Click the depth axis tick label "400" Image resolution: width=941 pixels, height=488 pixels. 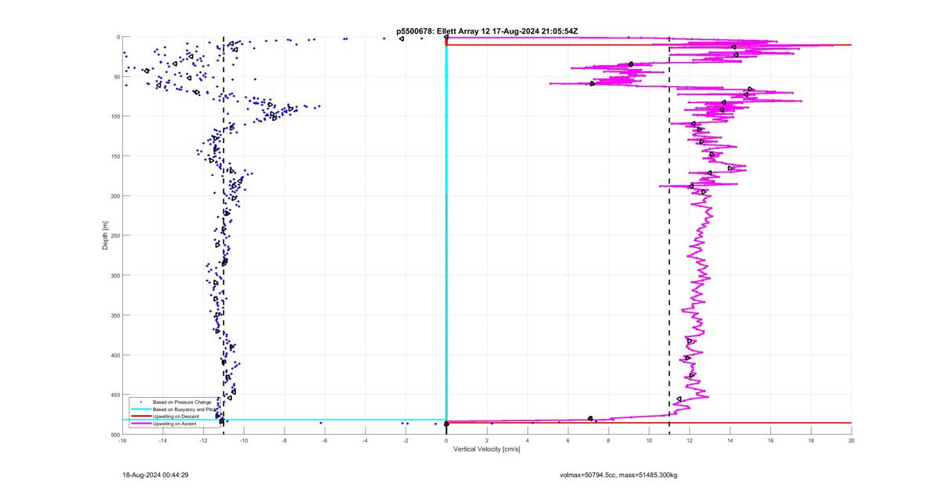point(114,355)
